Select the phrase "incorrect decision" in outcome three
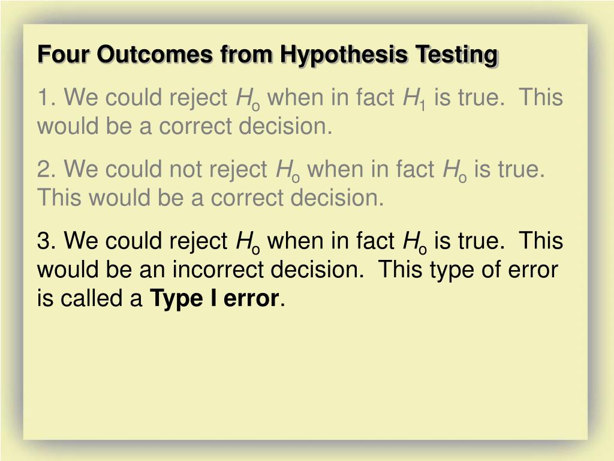This screenshot has height=461, width=614. coord(268,270)
